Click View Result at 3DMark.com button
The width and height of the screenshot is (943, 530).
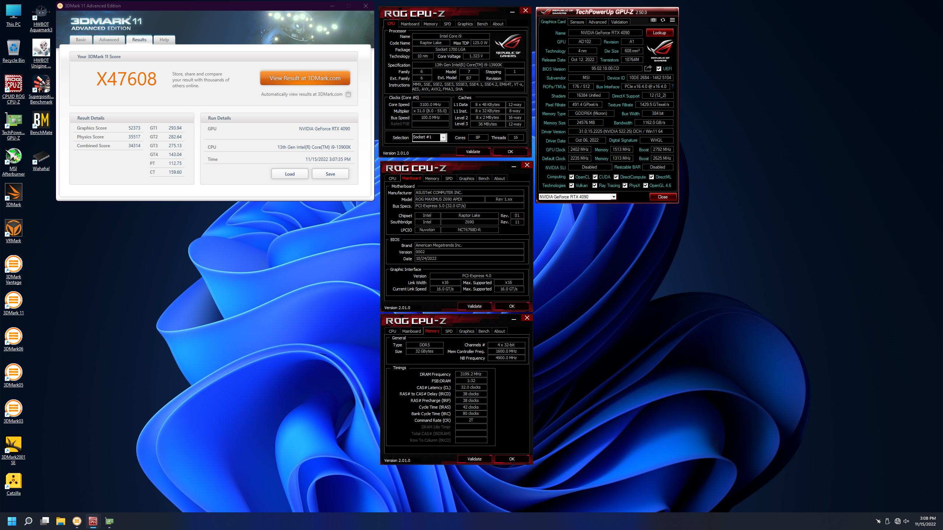pos(305,78)
